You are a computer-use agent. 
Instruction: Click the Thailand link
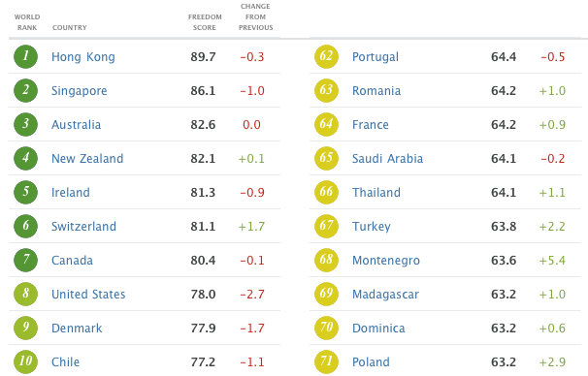click(376, 193)
